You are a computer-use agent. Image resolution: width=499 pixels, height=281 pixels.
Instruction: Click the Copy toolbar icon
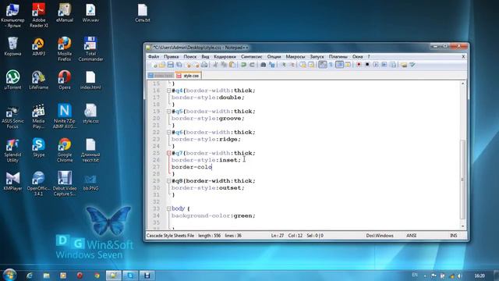[x=224, y=65]
